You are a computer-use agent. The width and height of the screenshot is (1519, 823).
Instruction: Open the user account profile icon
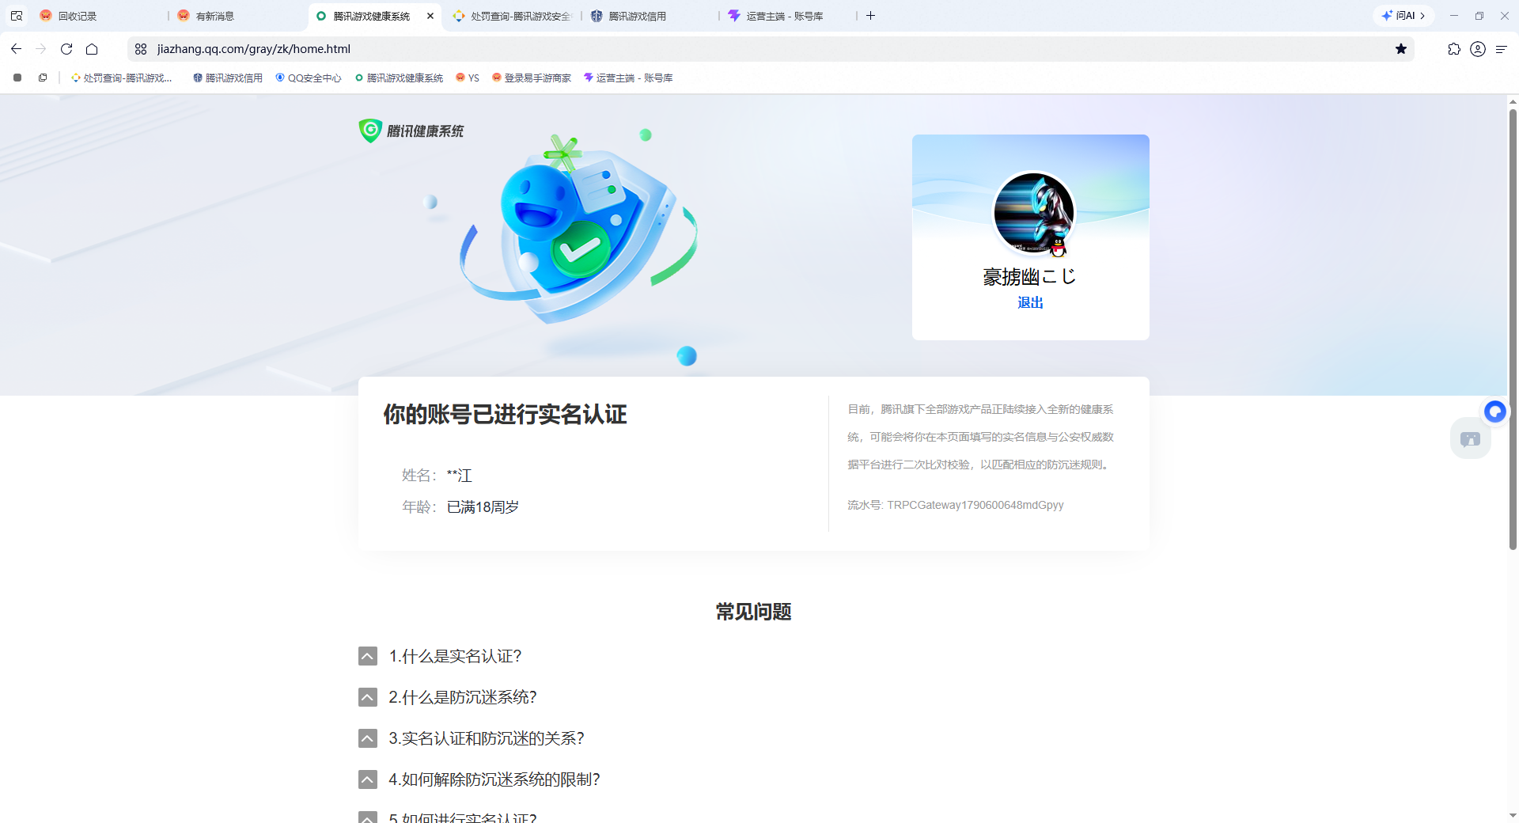click(x=1478, y=49)
